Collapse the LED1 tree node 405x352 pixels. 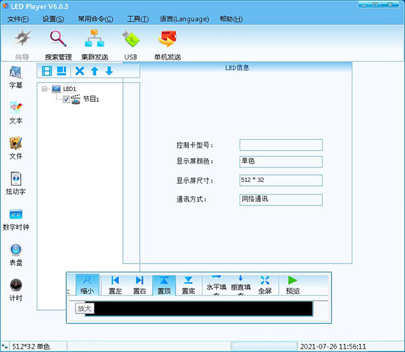point(45,89)
